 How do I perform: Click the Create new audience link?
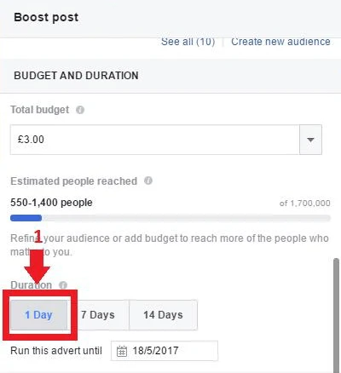click(x=280, y=42)
